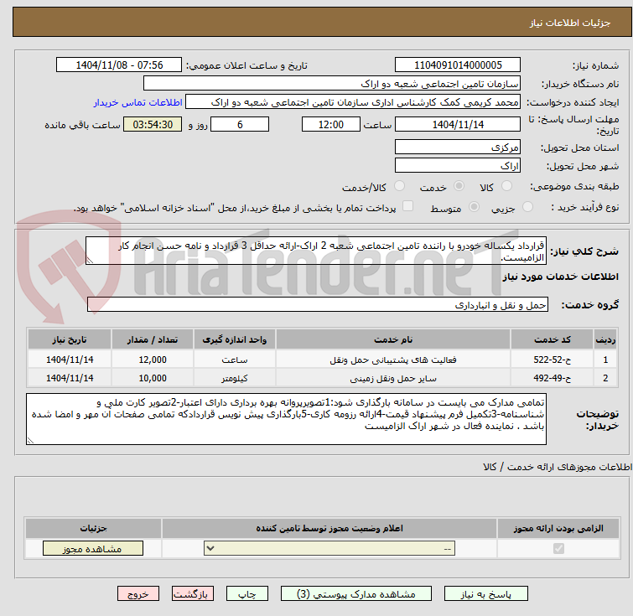Click the چاپ print button
This screenshot has width=633, height=616.
(x=246, y=594)
